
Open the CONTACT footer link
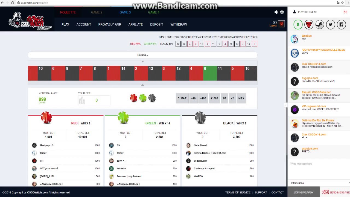tap(278, 192)
